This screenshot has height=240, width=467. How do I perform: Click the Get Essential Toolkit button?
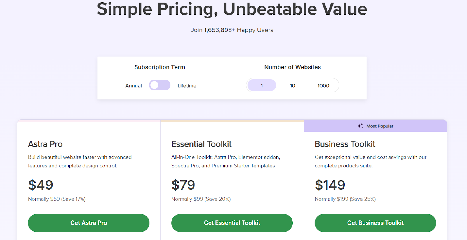[232, 223]
